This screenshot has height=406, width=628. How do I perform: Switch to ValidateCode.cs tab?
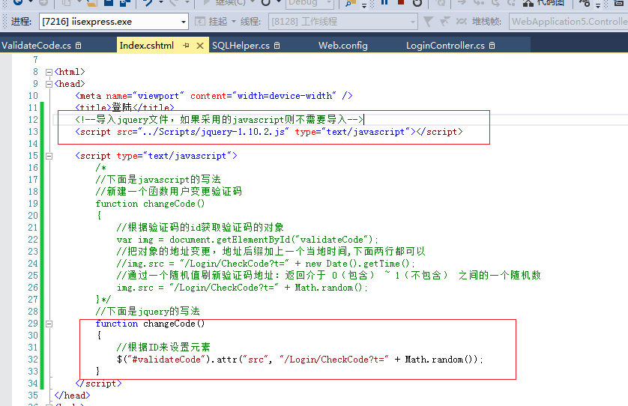pyautogui.click(x=36, y=46)
